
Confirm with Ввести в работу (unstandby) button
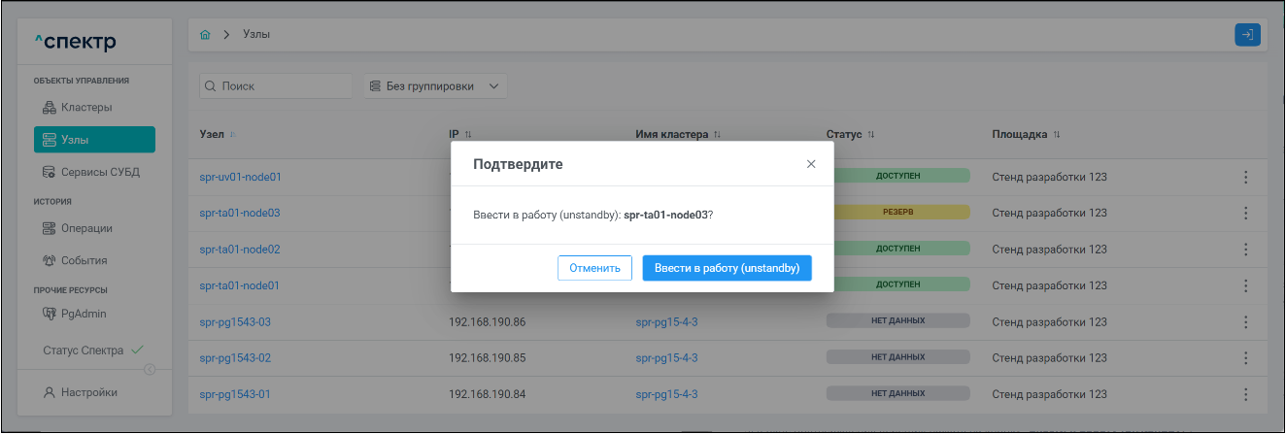click(727, 268)
